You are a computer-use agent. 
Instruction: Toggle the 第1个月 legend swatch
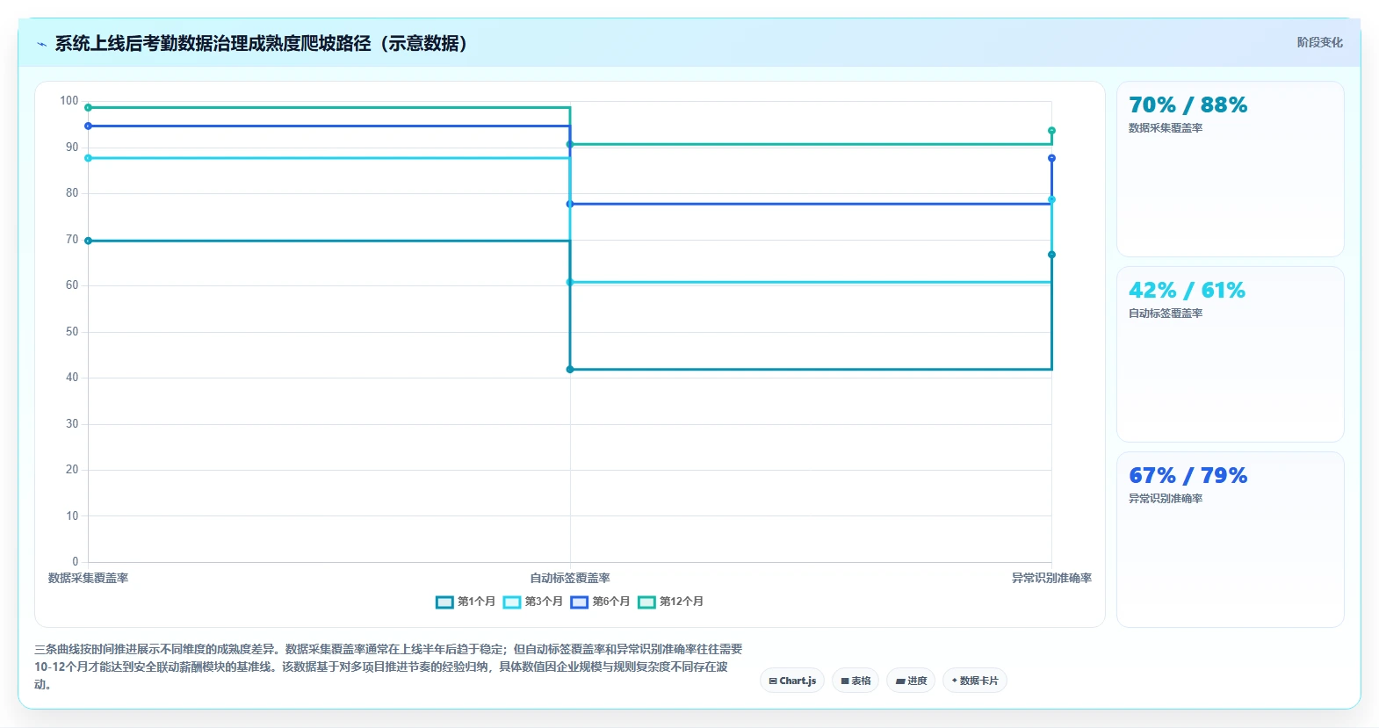pos(444,602)
